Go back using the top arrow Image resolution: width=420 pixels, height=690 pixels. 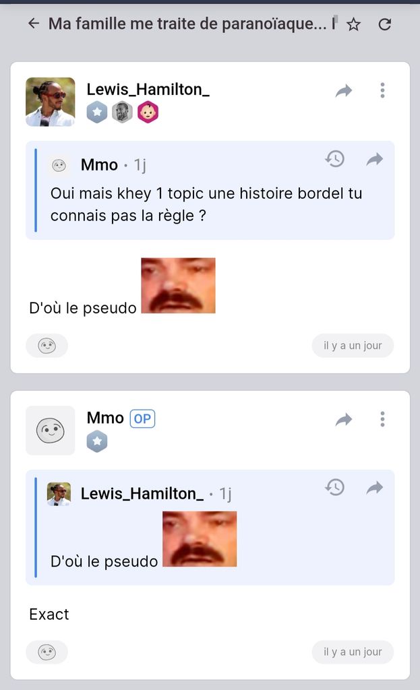click(34, 24)
